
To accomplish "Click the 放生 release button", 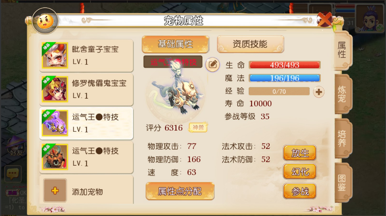I will [300, 153].
